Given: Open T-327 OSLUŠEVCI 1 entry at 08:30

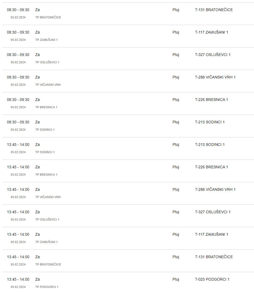Looking at the screenshot, I should (213, 55).
